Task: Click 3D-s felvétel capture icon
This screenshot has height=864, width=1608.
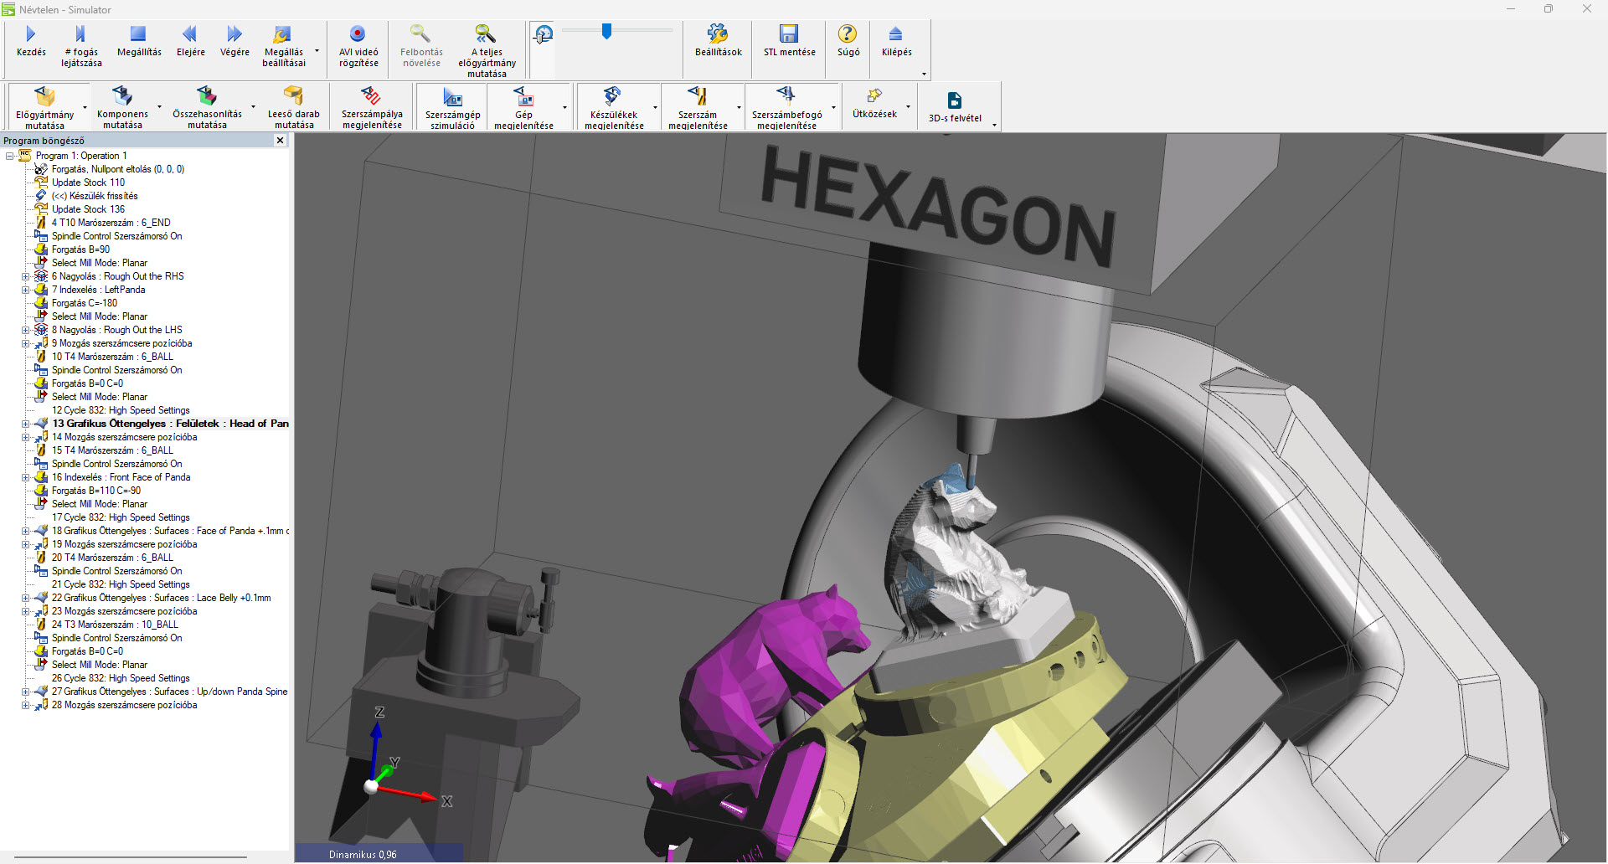Action: [x=955, y=100]
